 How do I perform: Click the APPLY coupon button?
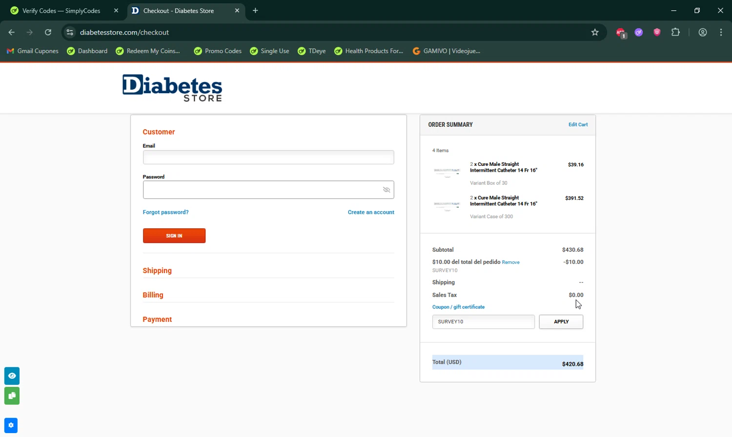pos(561,322)
